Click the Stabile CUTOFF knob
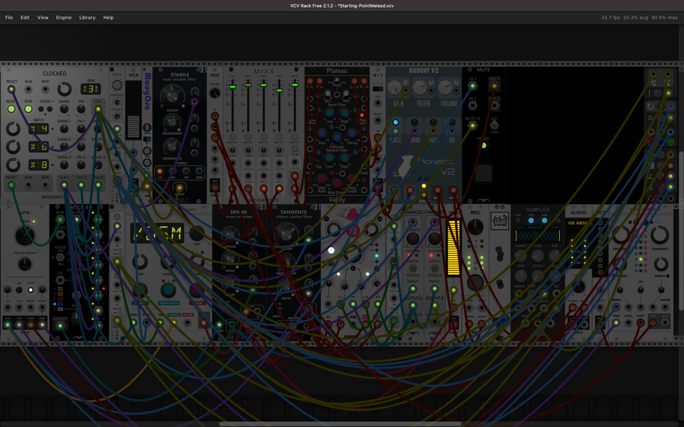 point(172,96)
